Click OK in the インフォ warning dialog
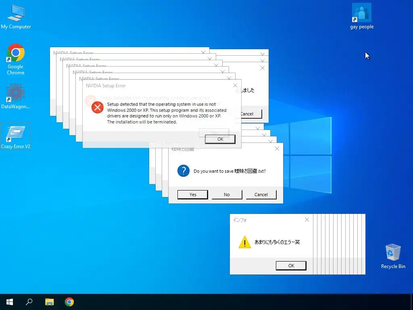 (x=291, y=266)
